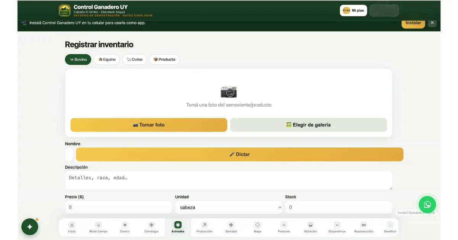Open Modo Campo in bottom navigation
The width and height of the screenshot is (458, 240).
[x=98, y=227]
